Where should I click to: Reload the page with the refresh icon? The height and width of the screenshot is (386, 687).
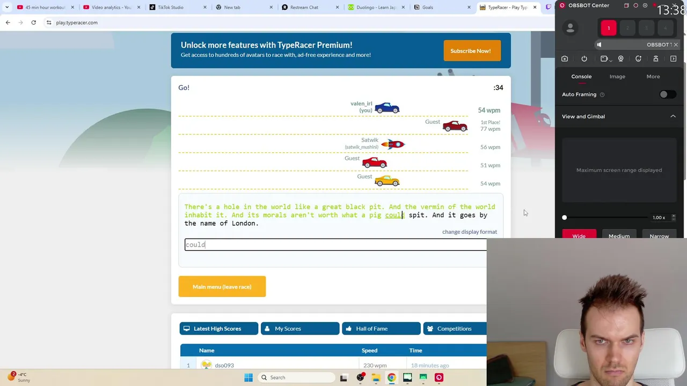point(33,23)
